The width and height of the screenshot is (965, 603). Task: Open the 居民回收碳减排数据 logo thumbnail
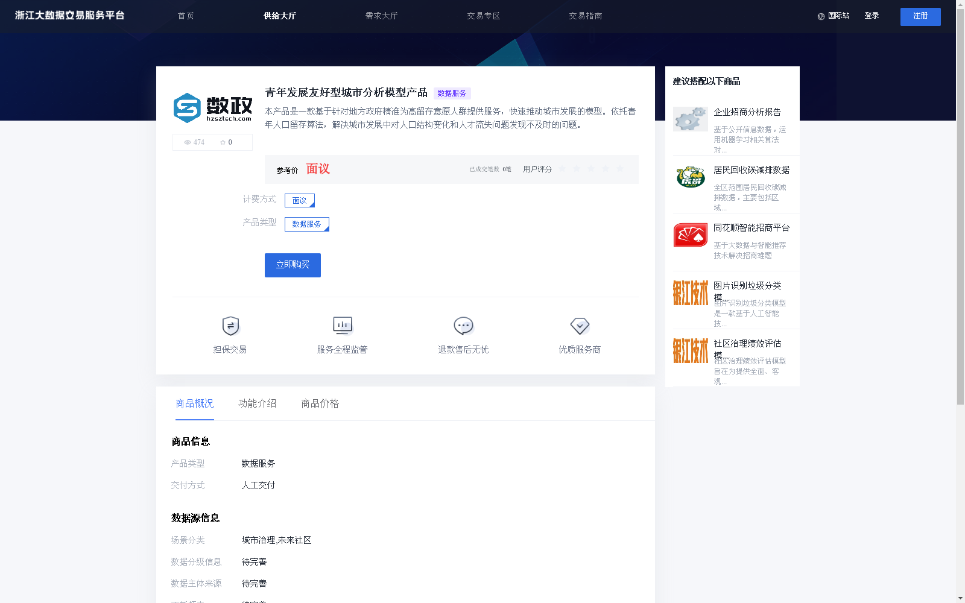tap(691, 177)
